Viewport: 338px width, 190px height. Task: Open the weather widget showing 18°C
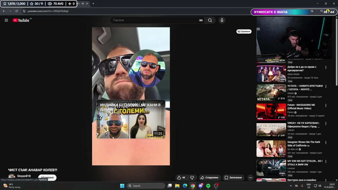[12, 186]
